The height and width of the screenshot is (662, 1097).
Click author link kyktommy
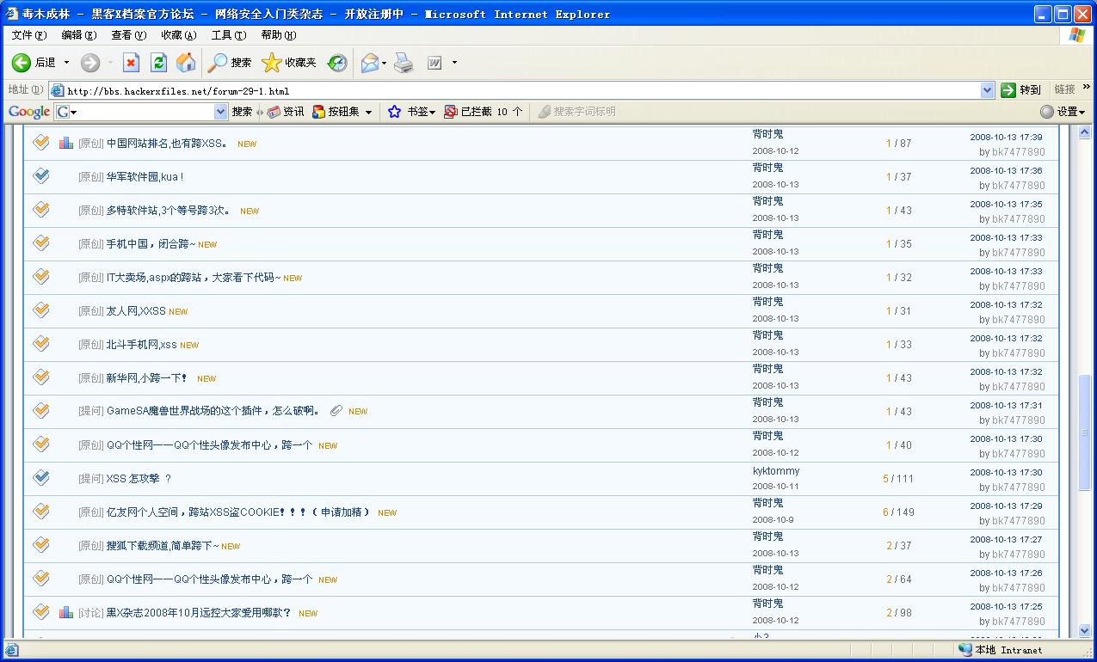775,471
